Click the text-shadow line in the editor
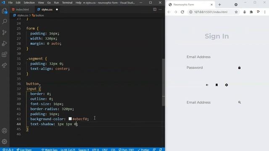The width and height of the screenshot is (269, 151). point(54,124)
